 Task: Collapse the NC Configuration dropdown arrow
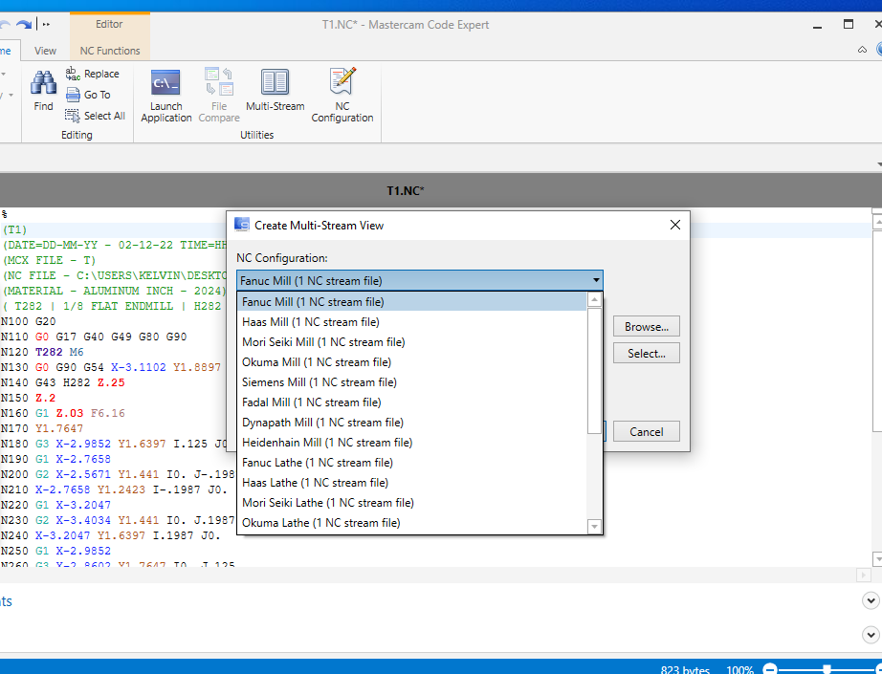(x=596, y=281)
